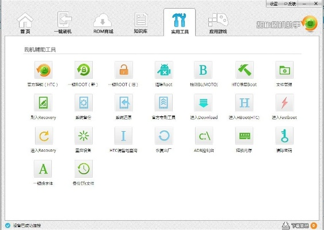Screen dimensions: 324x230
Task: Go to the 应用游戏 tab
Action: 218,24
